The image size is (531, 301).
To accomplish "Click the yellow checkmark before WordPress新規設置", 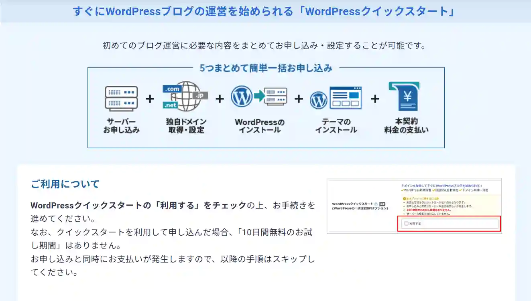I will pyautogui.click(x=402, y=190).
